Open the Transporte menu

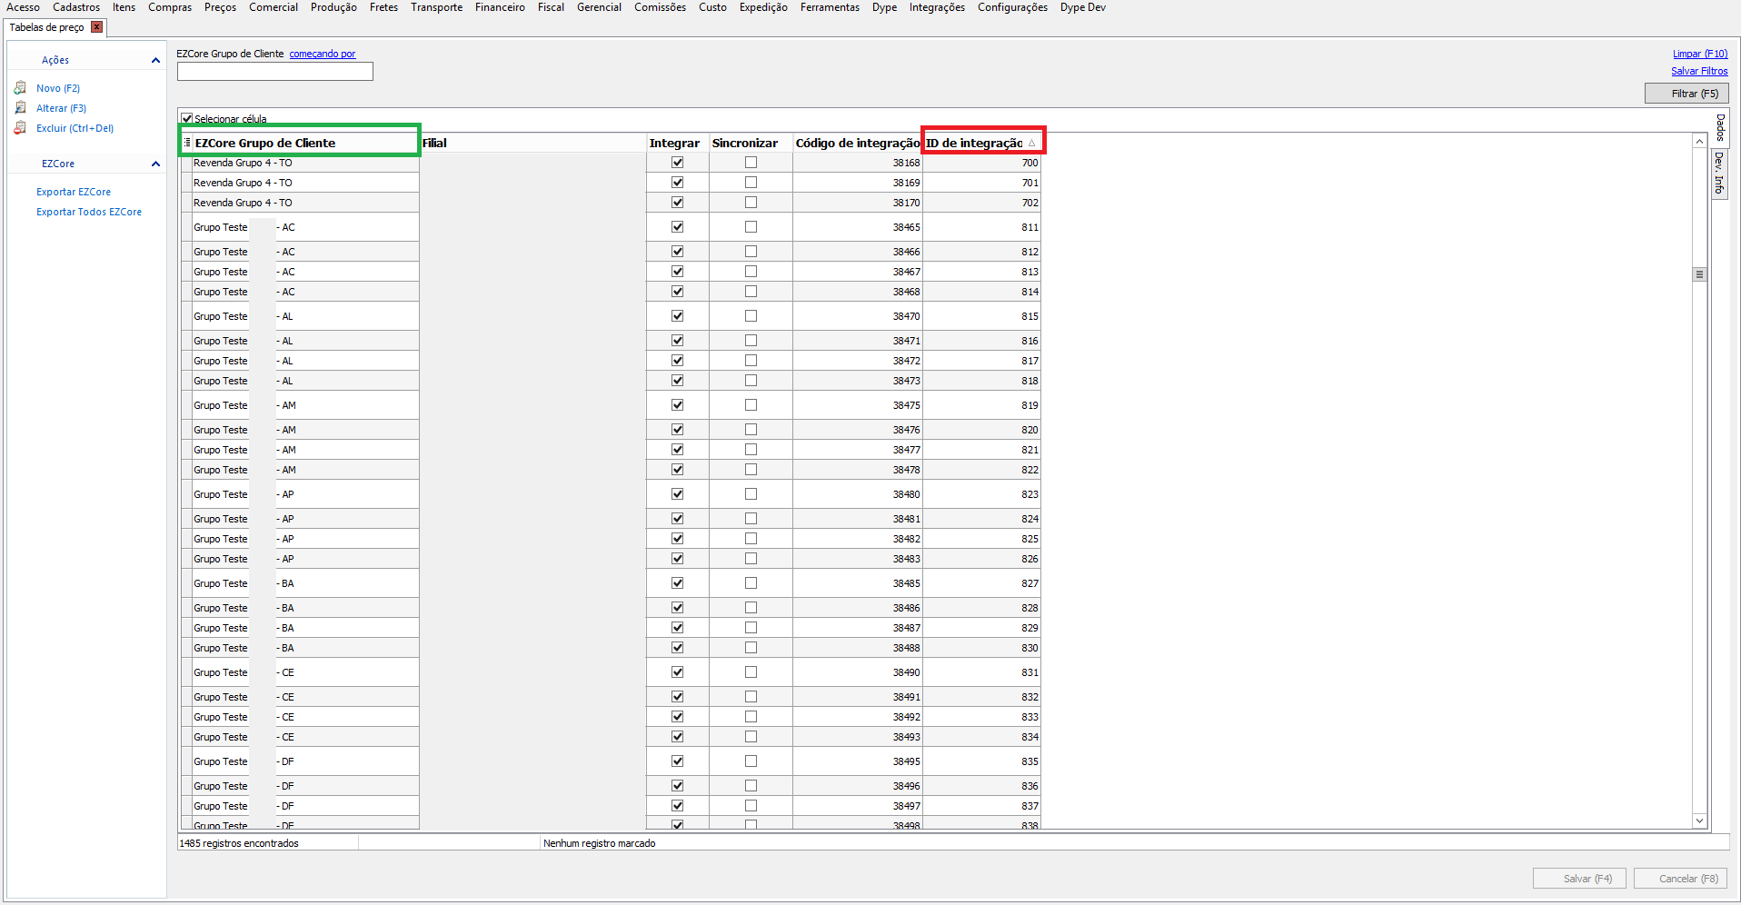436,7
